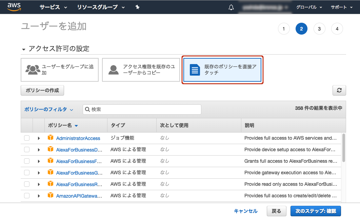The width and height of the screenshot is (360, 219).
Task: Click the 戻る button
Action: [276, 211]
